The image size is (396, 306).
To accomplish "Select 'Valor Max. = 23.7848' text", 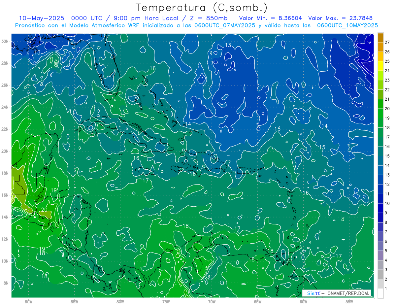I will pyautogui.click(x=341, y=18).
